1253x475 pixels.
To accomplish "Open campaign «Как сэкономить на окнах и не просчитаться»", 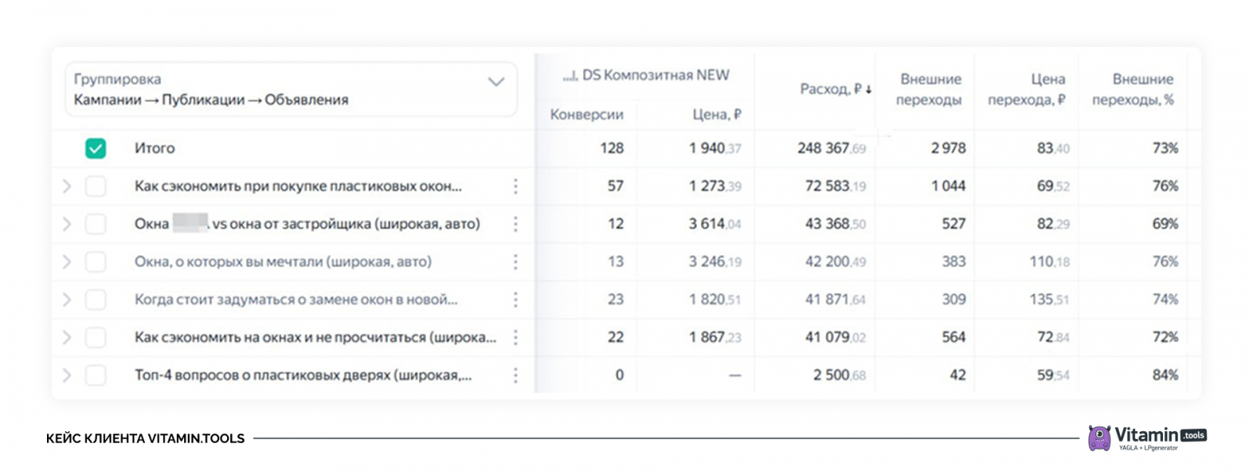I will point(315,337).
